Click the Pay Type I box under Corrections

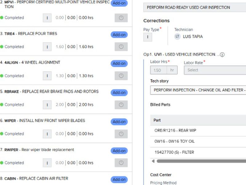(x=148, y=37)
